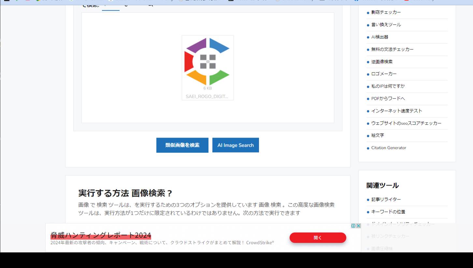This screenshot has width=473, height=268.
Task: Select 逆画像検索 in the tools list
Action: (382, 62)
